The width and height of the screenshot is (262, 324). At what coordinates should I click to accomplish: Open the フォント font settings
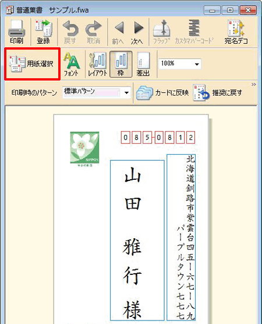(x=72, y=64)
